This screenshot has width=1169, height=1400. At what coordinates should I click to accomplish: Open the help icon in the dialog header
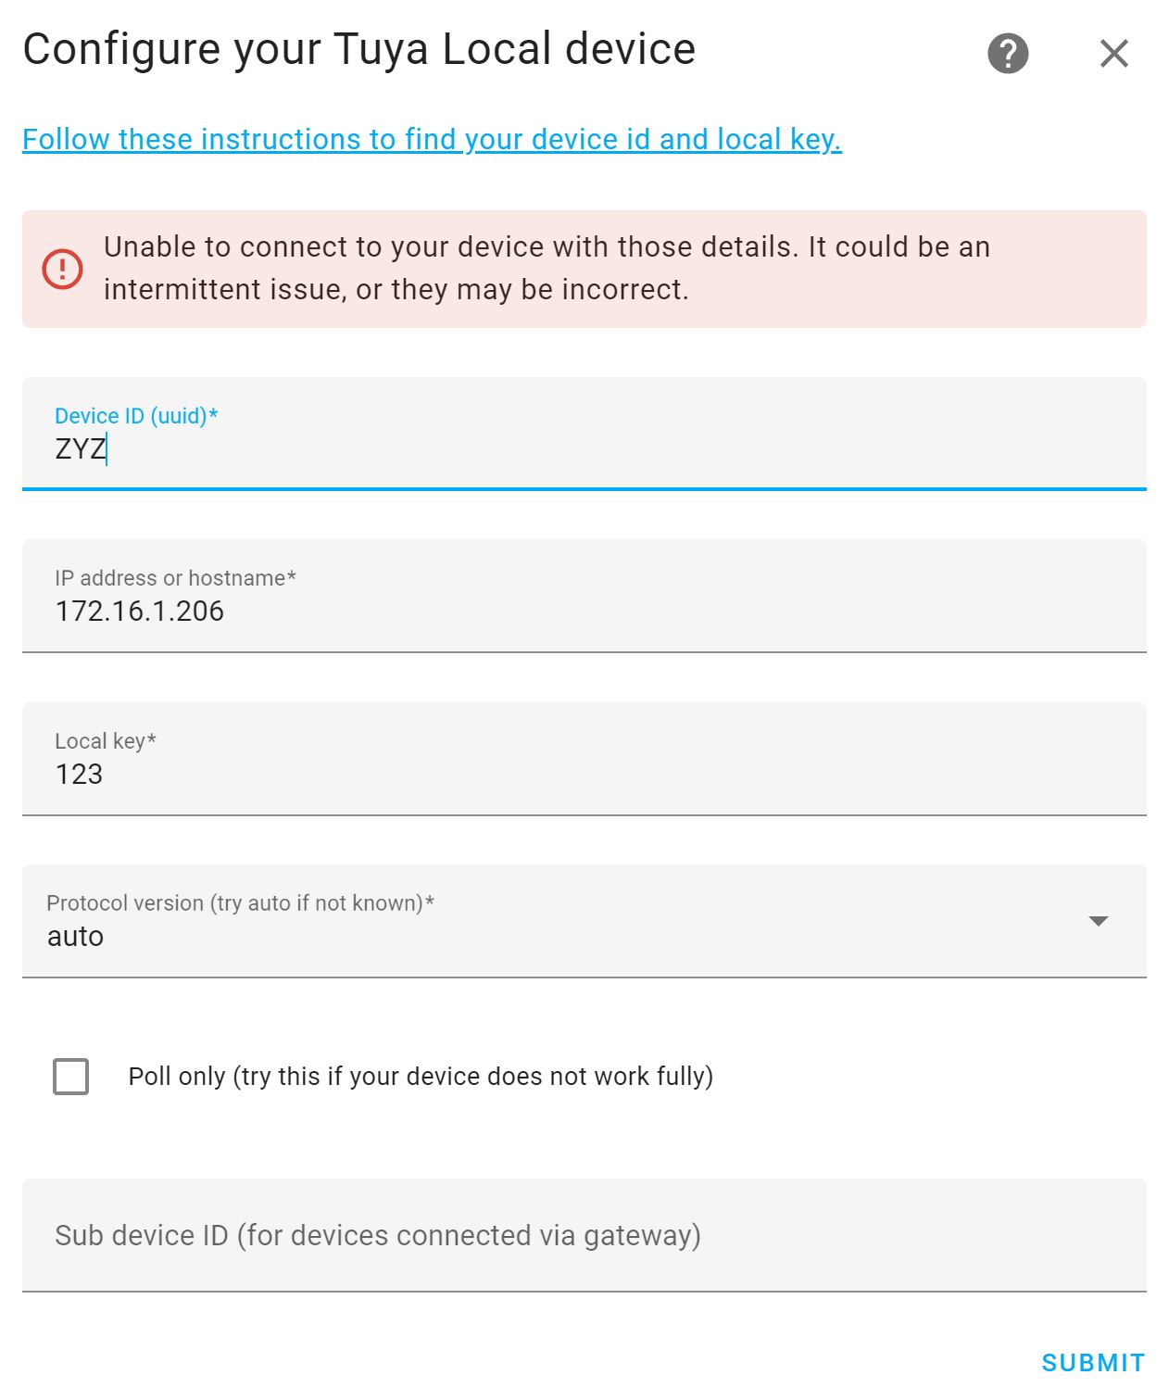click(x=1007, y=53)
